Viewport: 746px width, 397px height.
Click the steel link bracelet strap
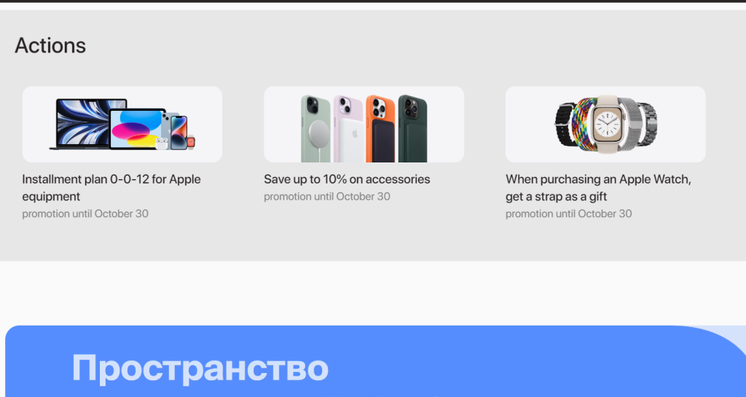pos(648,124)
